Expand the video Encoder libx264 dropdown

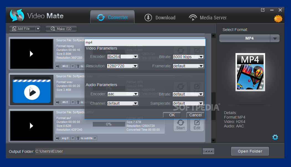pos(135,56)
